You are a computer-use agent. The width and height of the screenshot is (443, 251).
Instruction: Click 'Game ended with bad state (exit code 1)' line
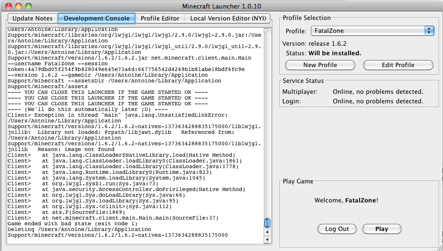pyautogui.click(x=72, y=223)
